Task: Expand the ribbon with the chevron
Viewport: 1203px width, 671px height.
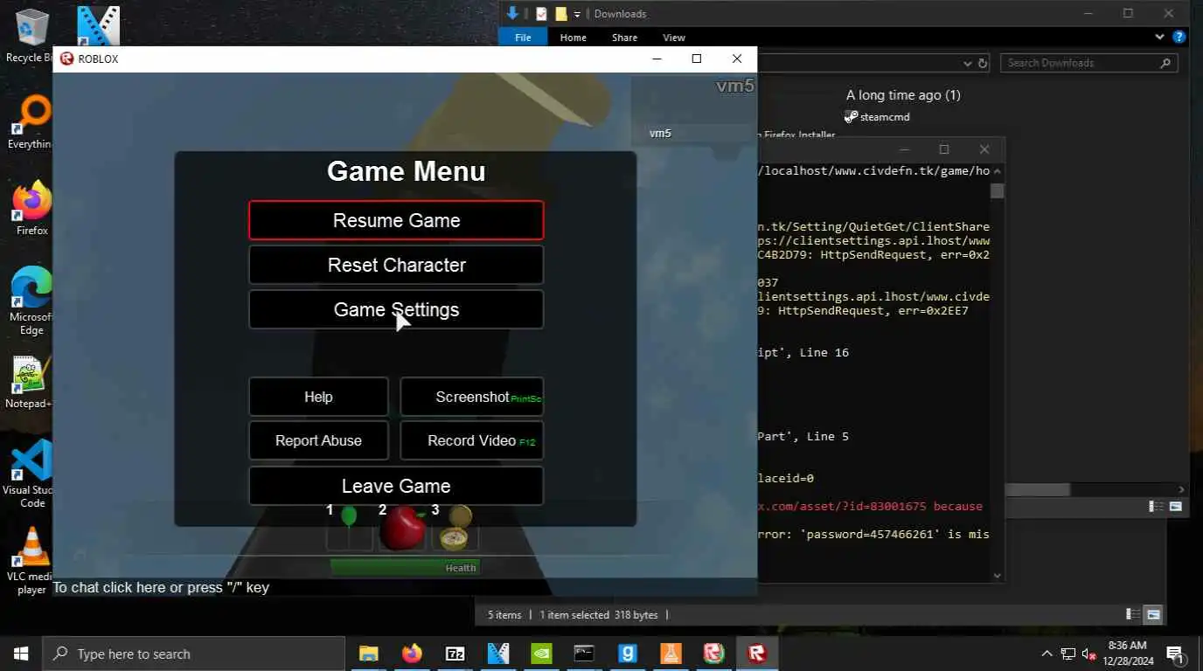Action: point(1159,37)
